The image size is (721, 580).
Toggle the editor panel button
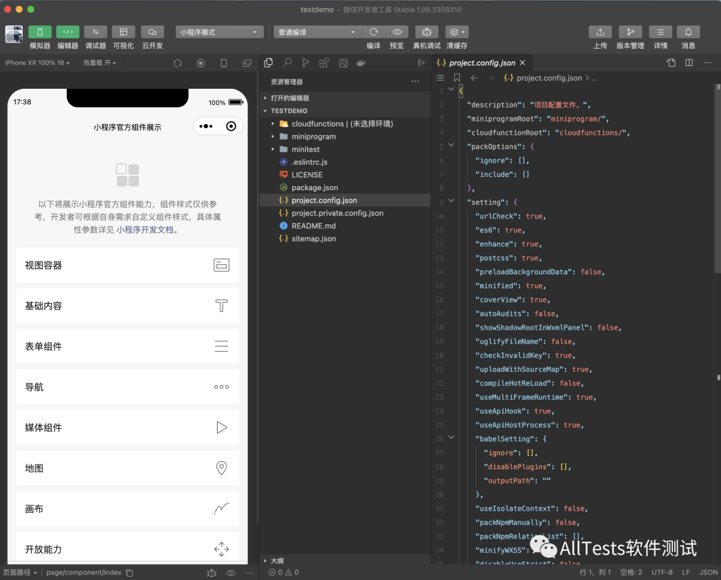click(67, 32)
